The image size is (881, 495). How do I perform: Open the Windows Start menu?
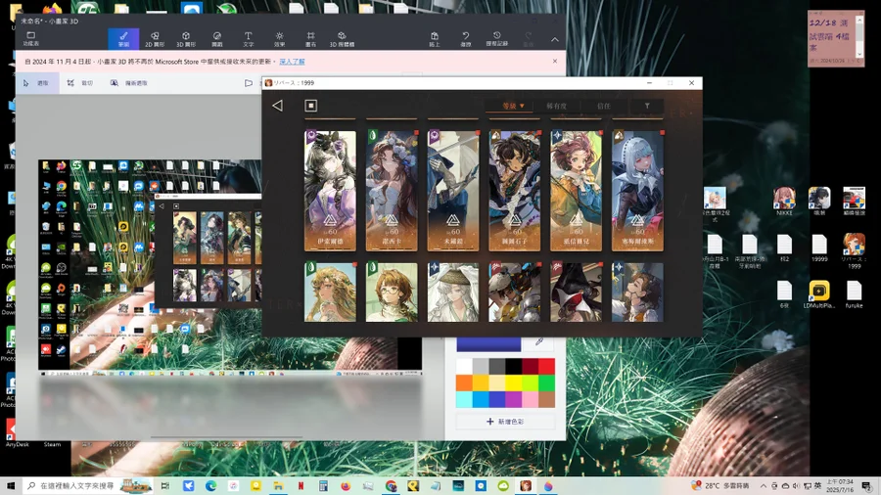pos(10,485)
